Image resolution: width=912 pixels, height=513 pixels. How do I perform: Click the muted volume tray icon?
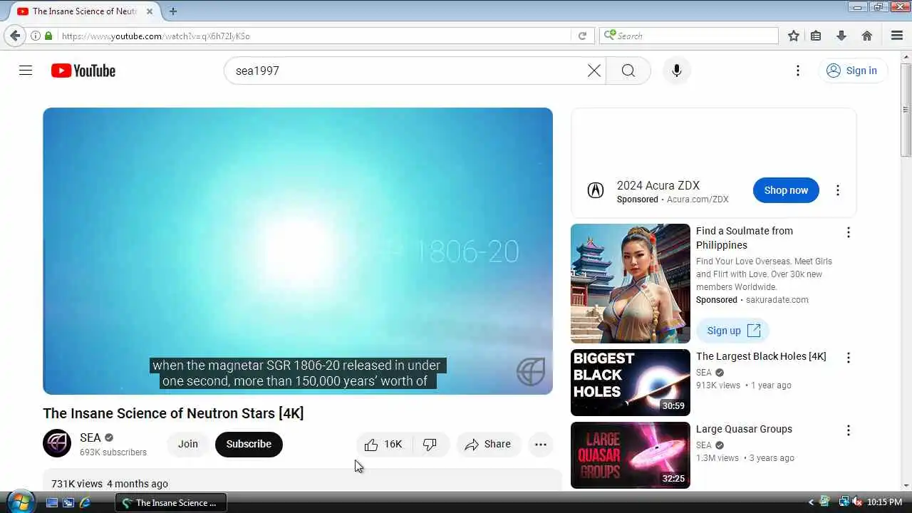[x=856, y=502]
